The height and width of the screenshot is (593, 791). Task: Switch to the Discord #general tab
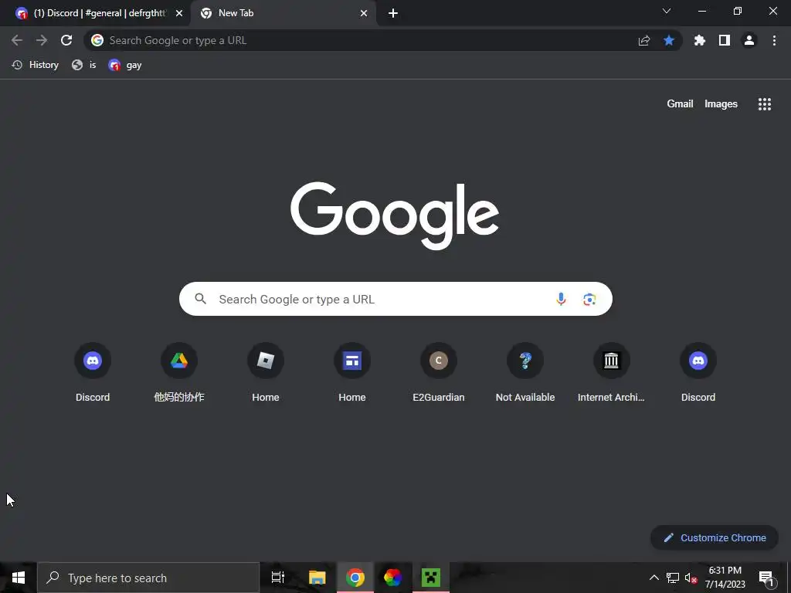(x=95, y=13)
